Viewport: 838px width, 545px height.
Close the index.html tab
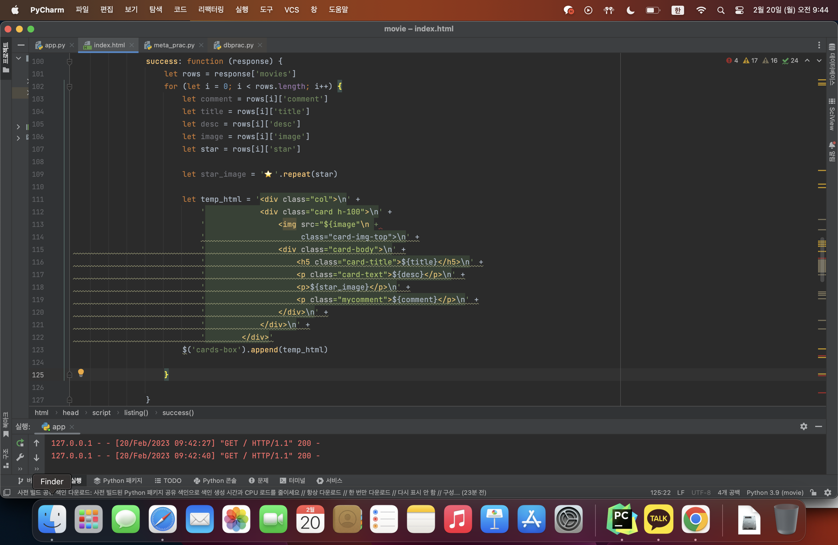coord(132,45)
